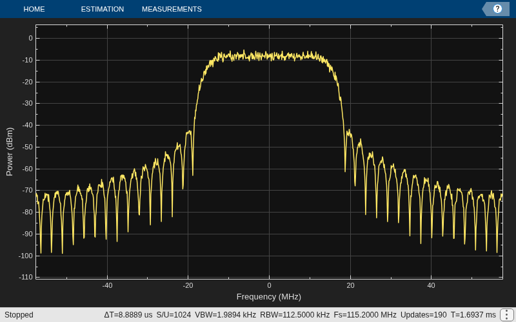
Task: Open the ESTIMATION tab
Action: point(103,9)
